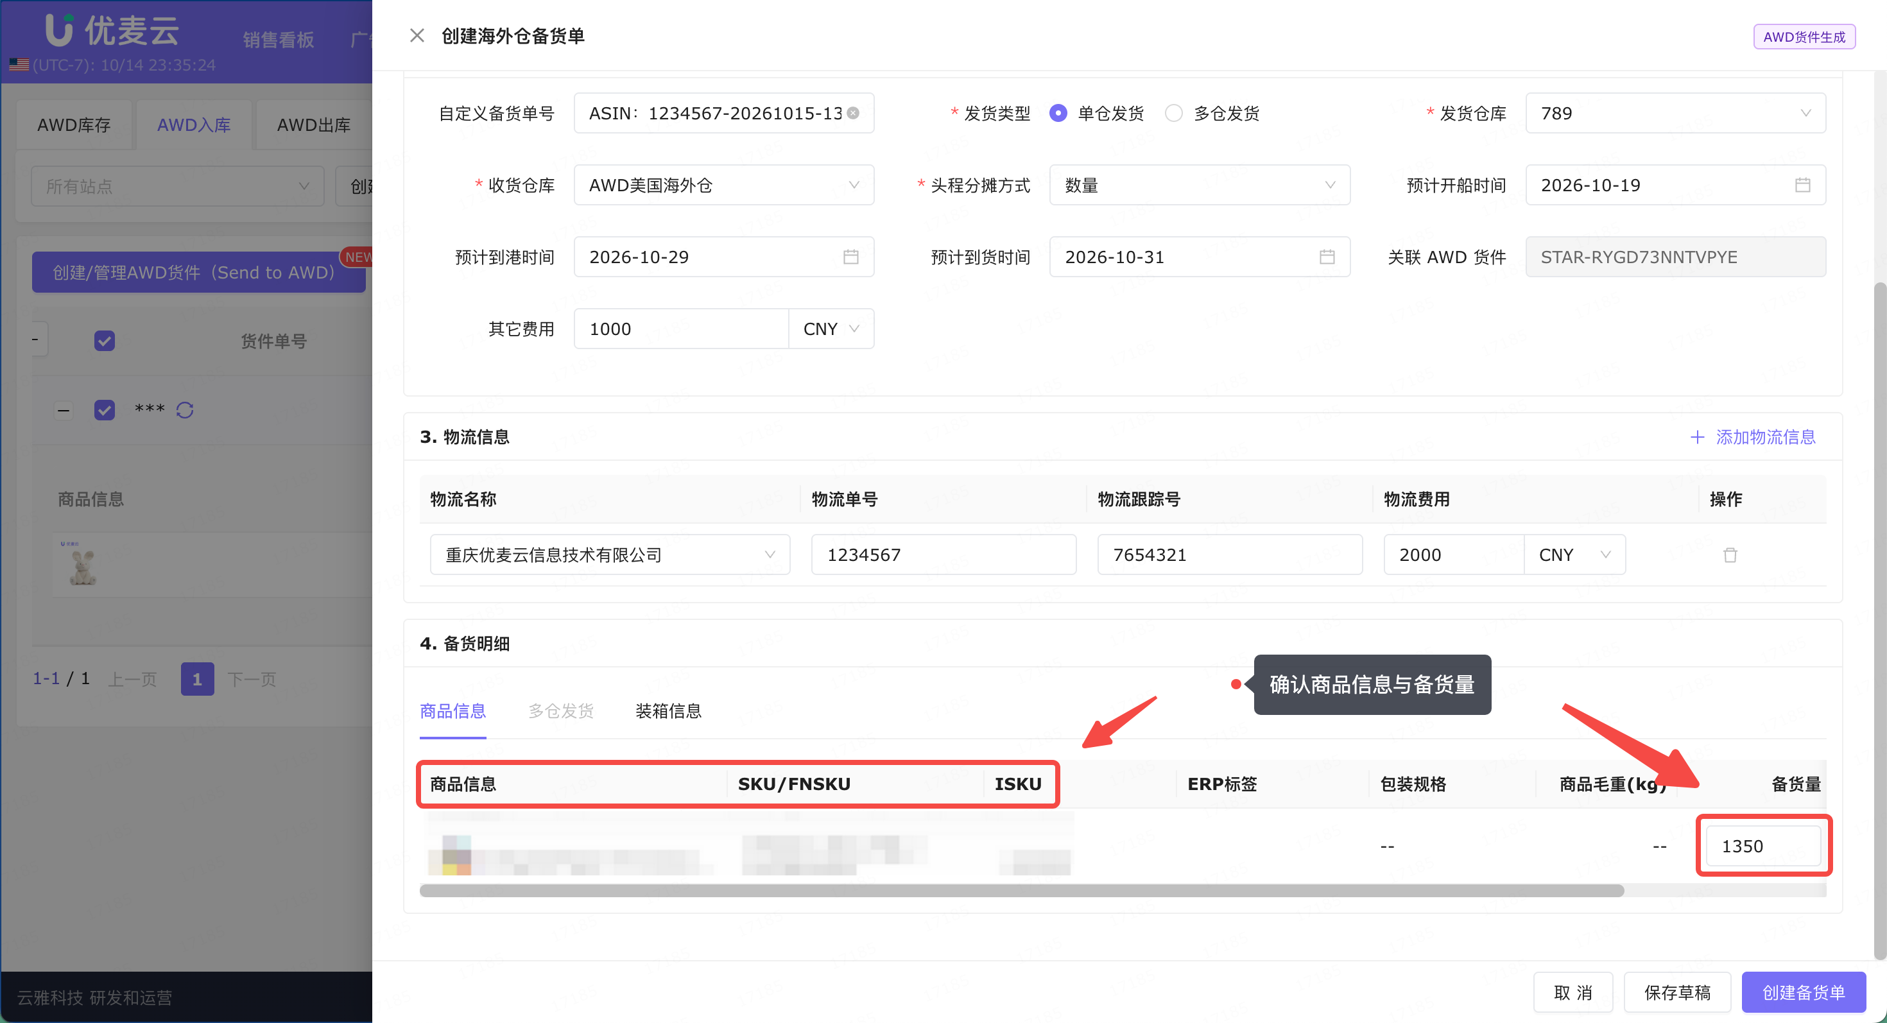Open calendar icon for 预计到港时间

[x=850, y=256]
